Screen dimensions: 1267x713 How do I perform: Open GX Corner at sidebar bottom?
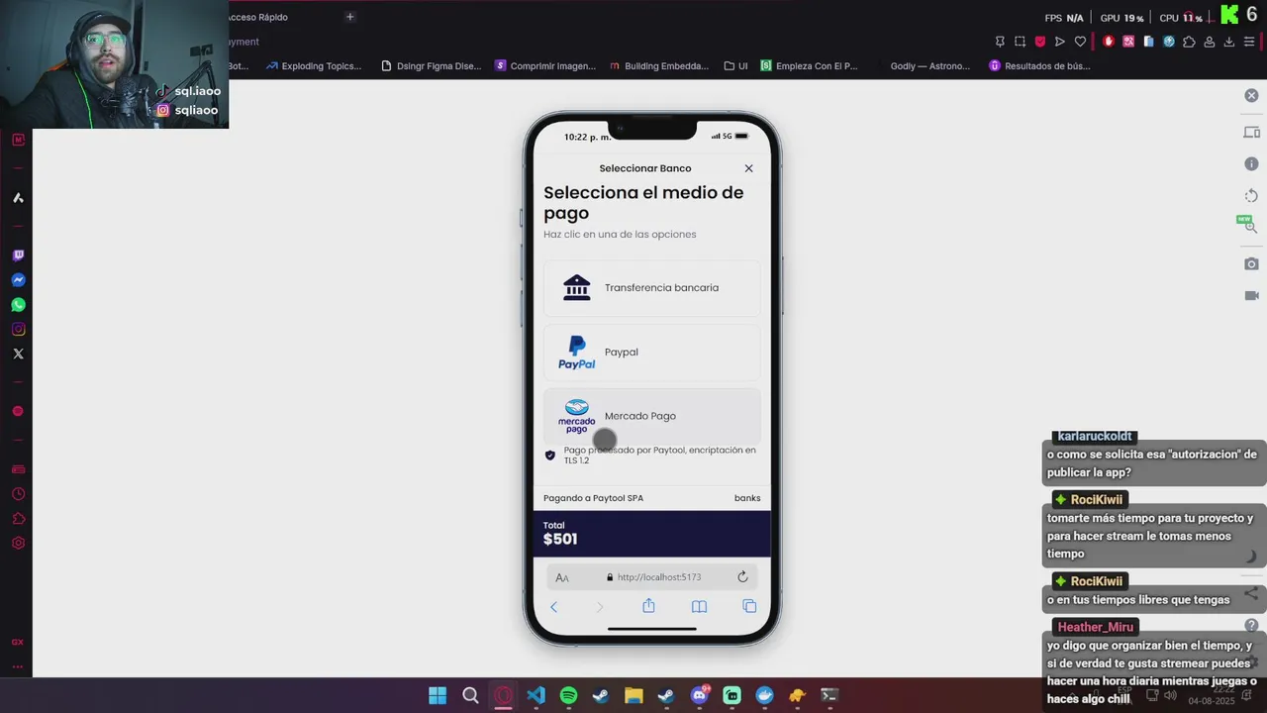point(18,643)
